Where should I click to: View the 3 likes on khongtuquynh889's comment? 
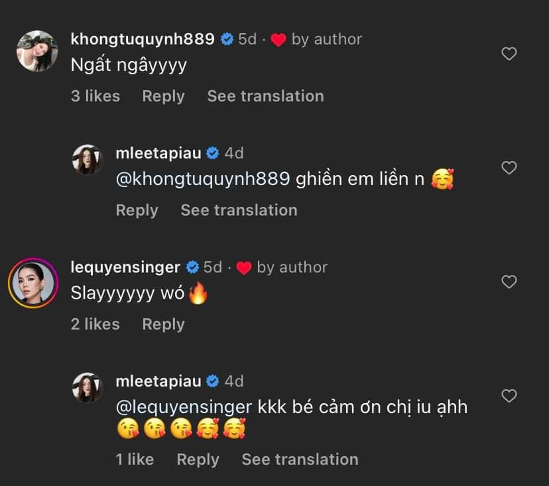pyautogui.click(x=95, y=96)
